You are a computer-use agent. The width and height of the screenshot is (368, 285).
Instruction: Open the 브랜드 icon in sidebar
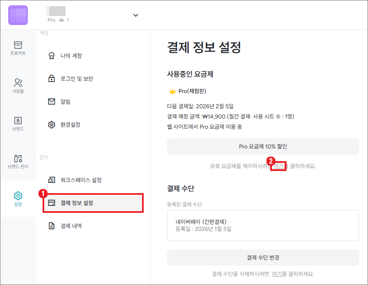18,120
